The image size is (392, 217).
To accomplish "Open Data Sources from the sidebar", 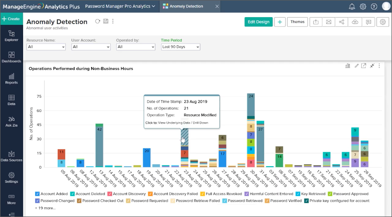I will 11,156.
